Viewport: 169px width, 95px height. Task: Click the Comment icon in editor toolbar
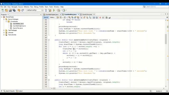click(107, 17)
